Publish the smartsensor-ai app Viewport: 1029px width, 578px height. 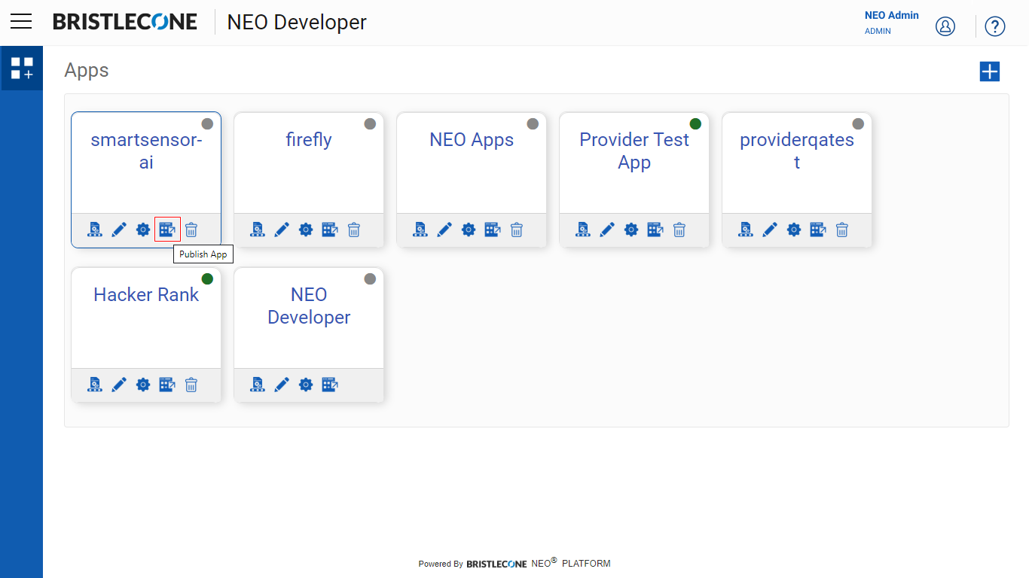[167, 230]
